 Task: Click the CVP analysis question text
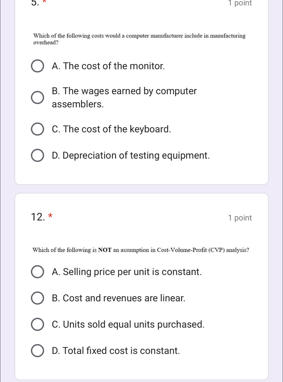pyautogui.click(x=141, y=250)
